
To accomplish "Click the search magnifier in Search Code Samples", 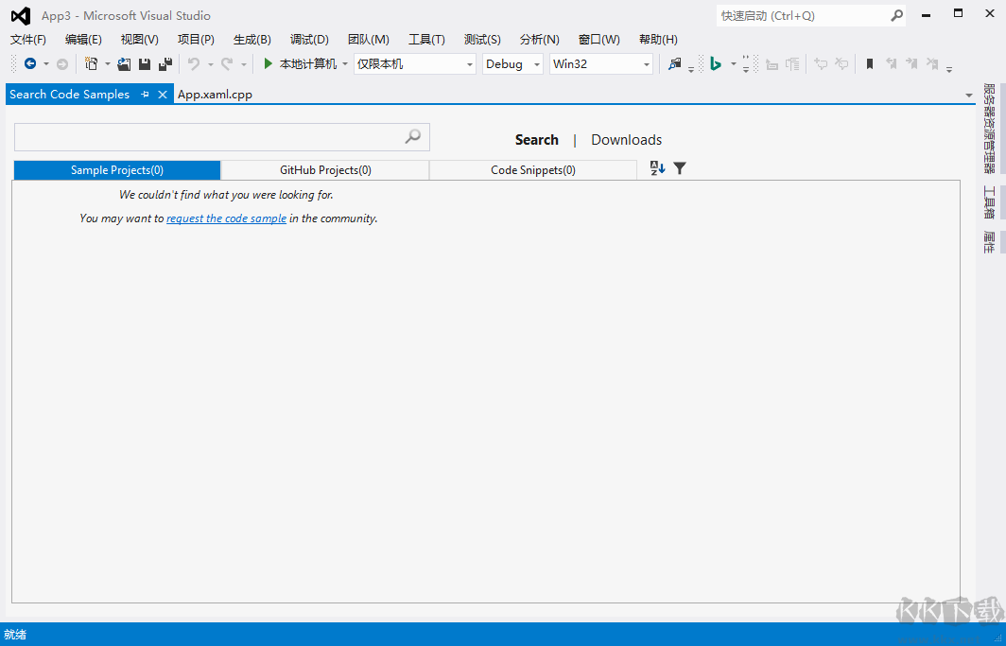I will click(412, 136).
